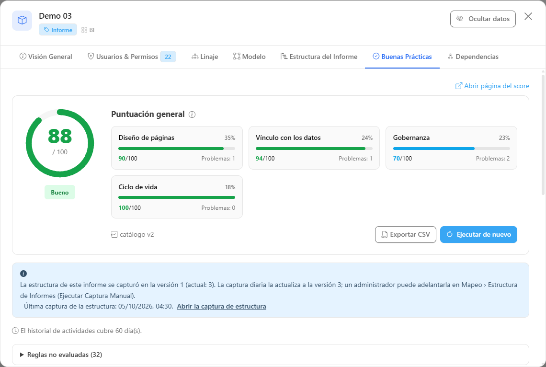The image size is (546, 367).
Task: Click 'Problemas: 2' in Gobernanza card
Action: pyautogui.click(x=493, y=159)
